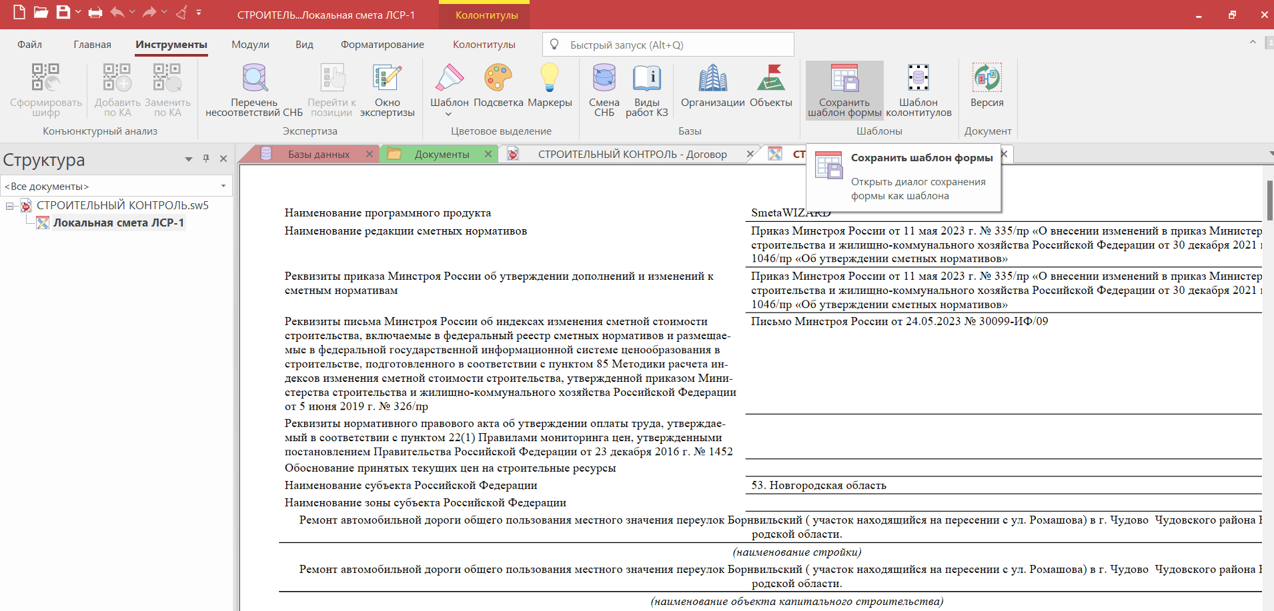Viewport: 1274px width, 611px height.
Task: Click Перейти к позиции tool
Action: [332, 90]
